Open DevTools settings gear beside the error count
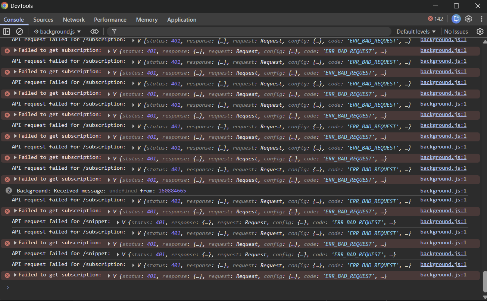The width and height of the screenshot is (487, 301). click(x=469, y=19)
